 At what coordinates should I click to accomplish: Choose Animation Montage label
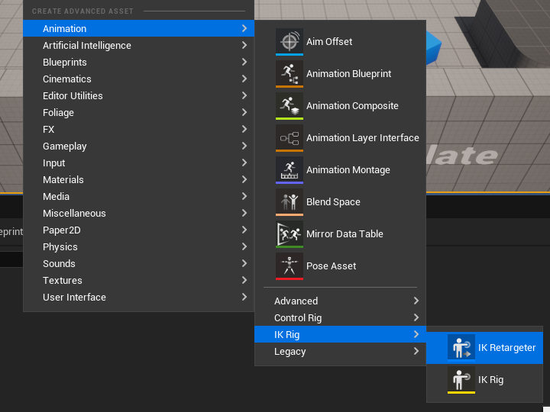348,170
